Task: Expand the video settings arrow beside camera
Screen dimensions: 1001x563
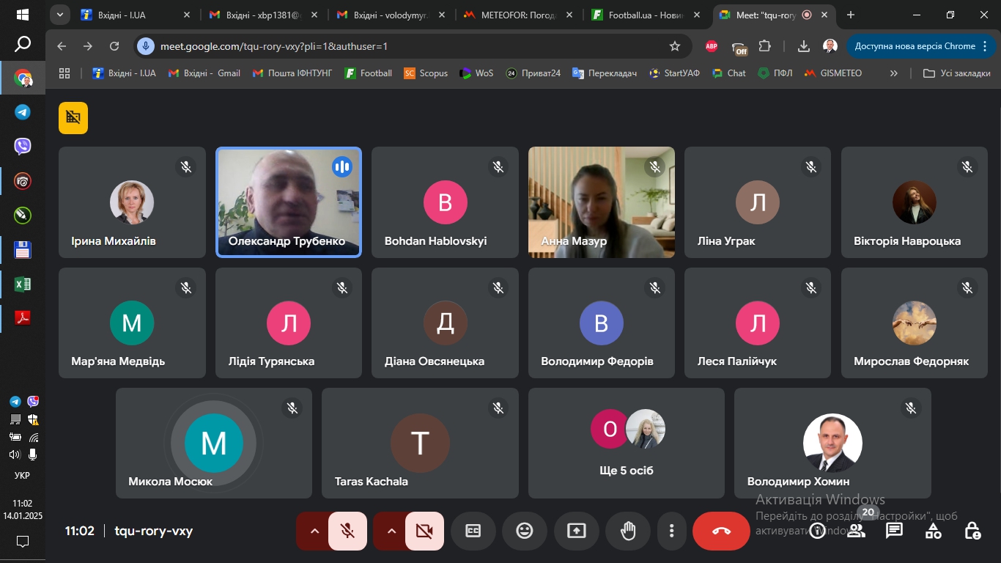Action: [391, 531]
